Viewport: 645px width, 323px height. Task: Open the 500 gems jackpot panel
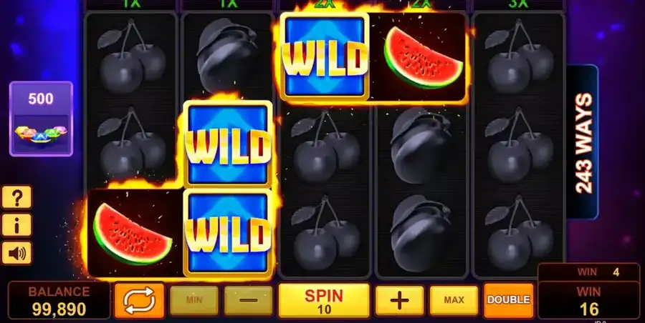coord(41,119)
